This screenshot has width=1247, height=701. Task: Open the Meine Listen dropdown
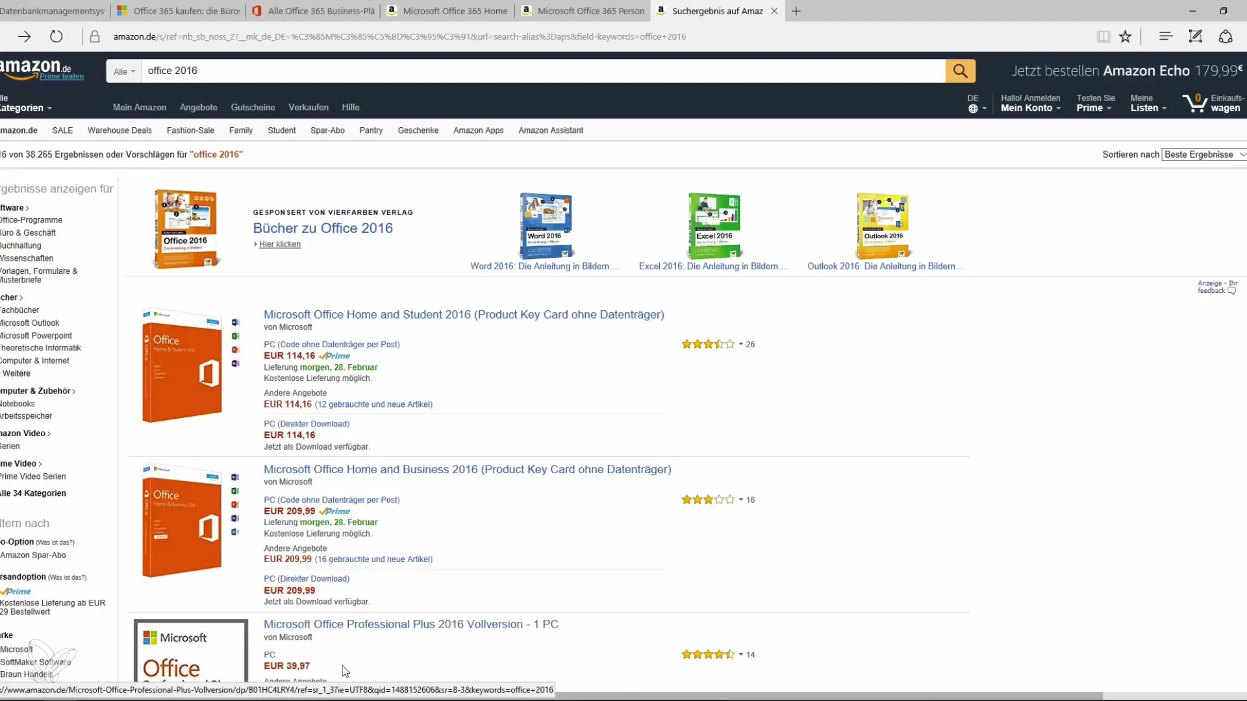1148,104
